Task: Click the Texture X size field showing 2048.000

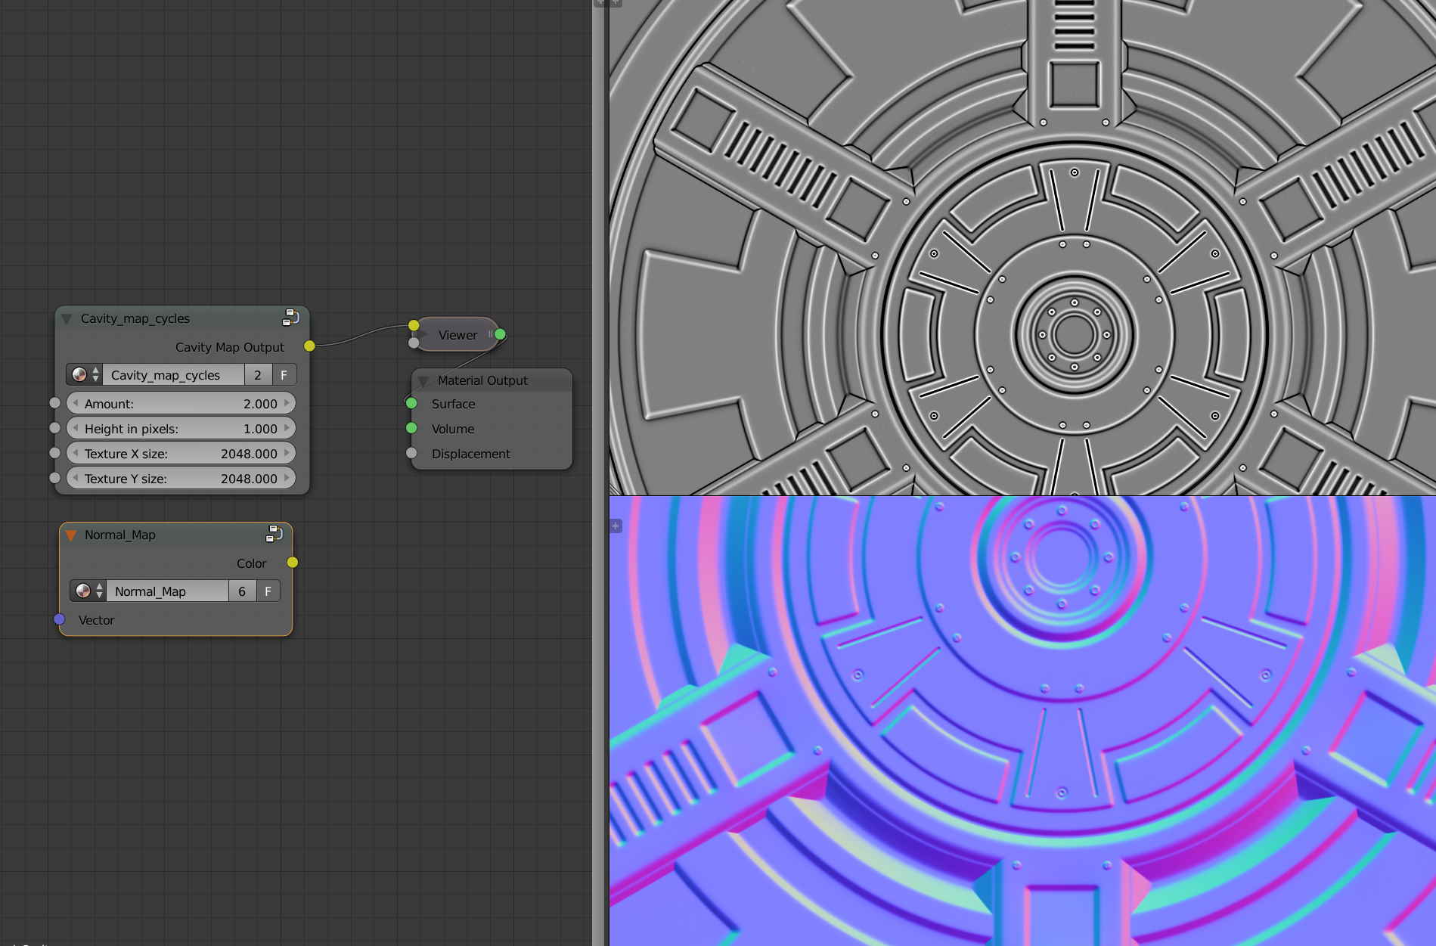Action: click(181, 453)
